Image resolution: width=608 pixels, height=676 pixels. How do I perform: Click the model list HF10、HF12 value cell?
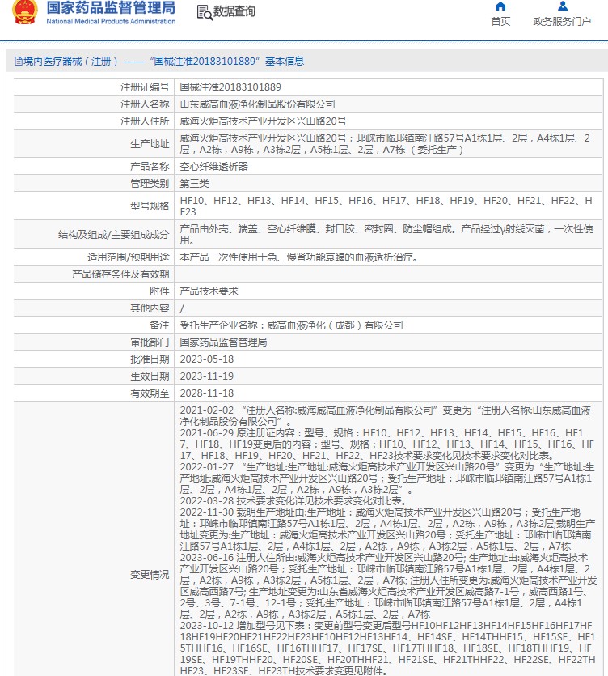(x=387, y=206)
